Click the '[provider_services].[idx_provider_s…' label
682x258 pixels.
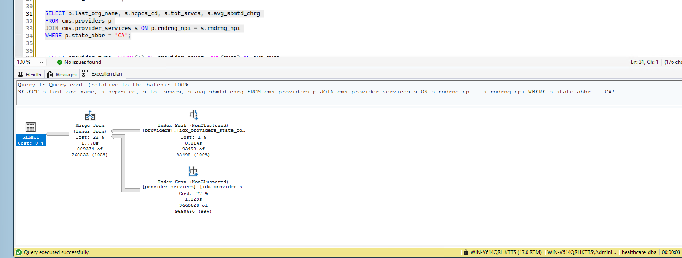click(x=194, y=187)
